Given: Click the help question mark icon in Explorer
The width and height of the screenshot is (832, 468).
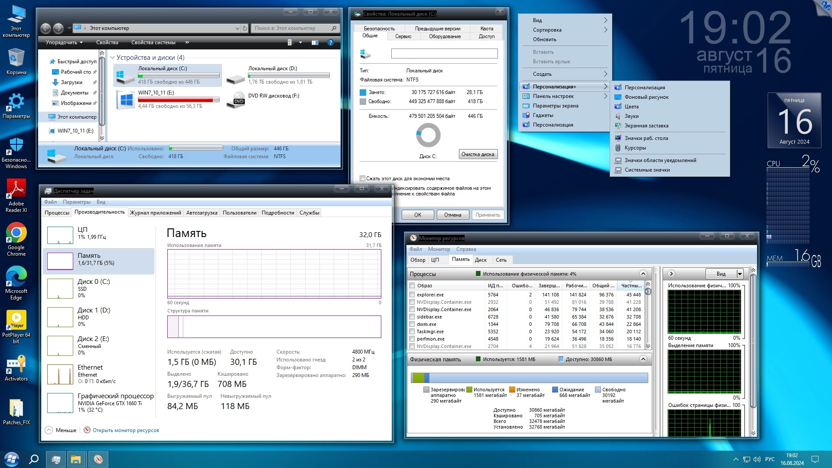Looking at the screenshot, I should click(x=330, y=42).
